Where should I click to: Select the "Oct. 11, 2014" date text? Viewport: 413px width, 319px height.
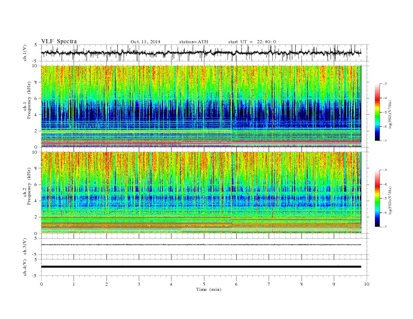pos(145,42)
